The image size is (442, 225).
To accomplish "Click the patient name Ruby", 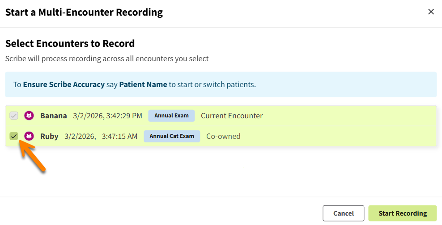I will [49, 136].
